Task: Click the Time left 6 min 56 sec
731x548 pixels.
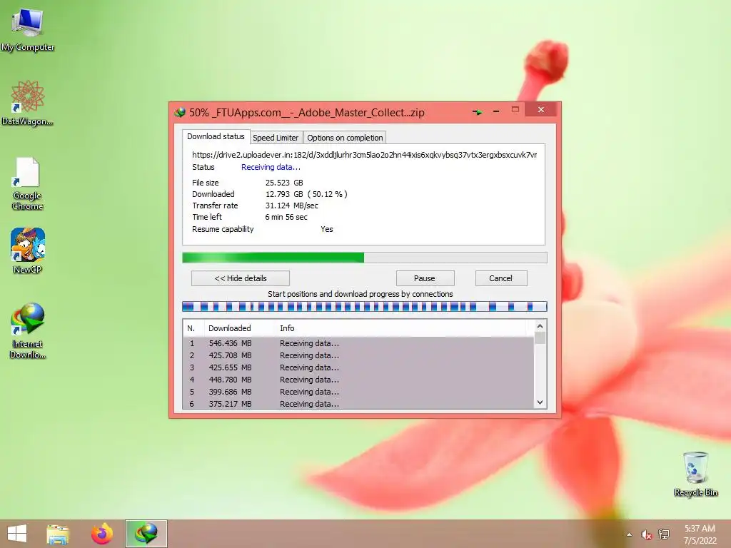Action: (286, 217)
